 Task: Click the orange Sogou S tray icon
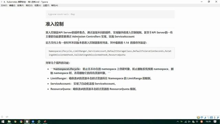202,122
